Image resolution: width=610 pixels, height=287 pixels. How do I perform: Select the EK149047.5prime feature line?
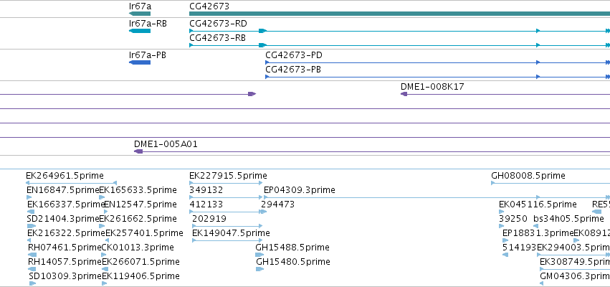pos(227,240)
